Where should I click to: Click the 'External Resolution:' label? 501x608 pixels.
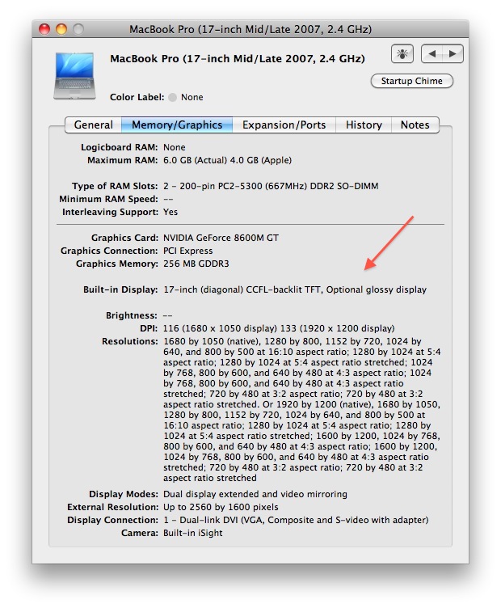point(113,507)
